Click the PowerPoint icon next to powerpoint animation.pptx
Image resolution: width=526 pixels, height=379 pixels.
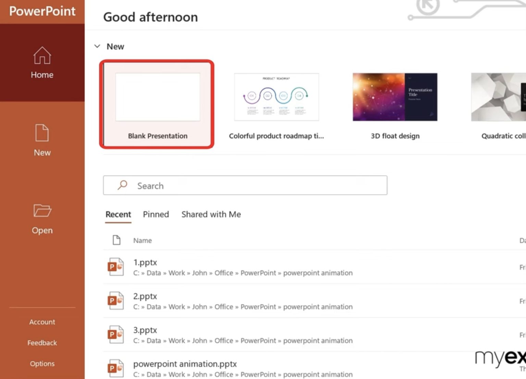(x=115, y=368)
